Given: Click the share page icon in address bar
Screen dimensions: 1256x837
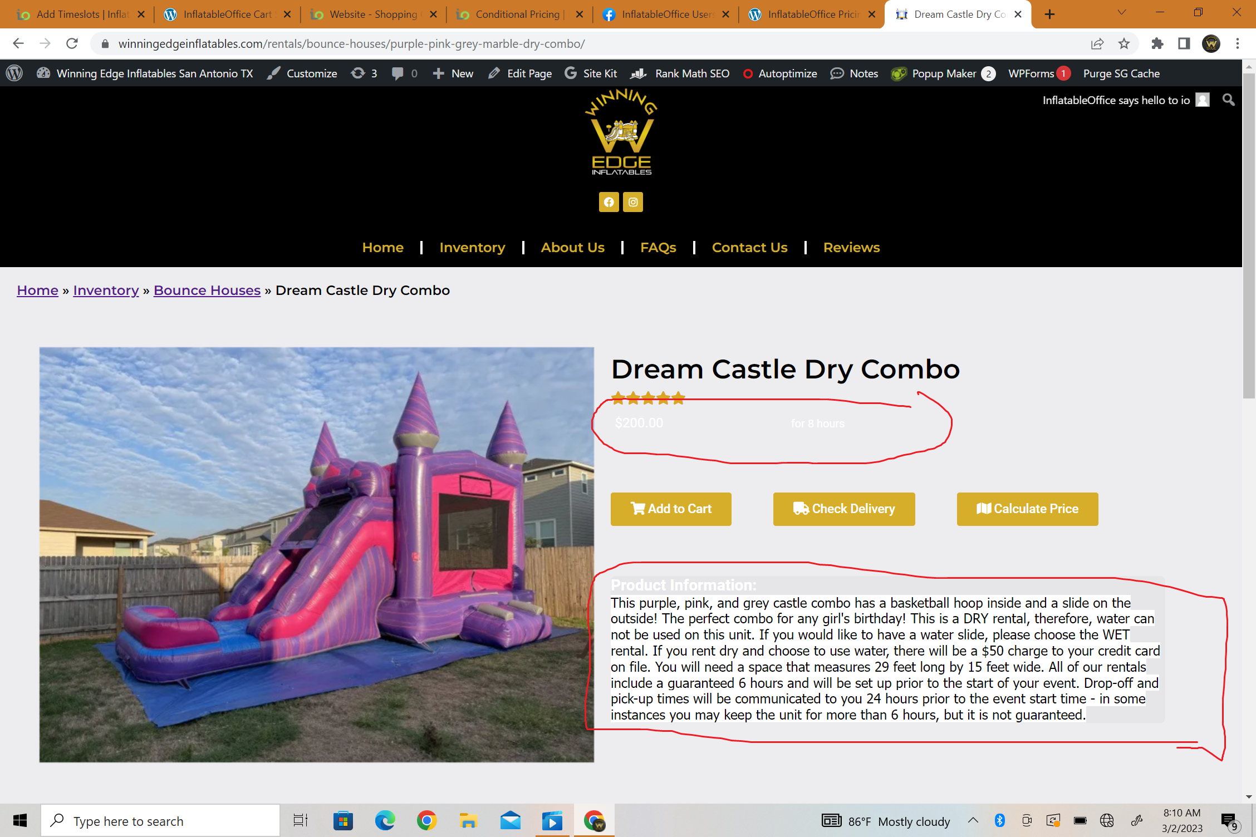Looking at the screenshot, I should pyautogui.click(x=1097, y=43).
